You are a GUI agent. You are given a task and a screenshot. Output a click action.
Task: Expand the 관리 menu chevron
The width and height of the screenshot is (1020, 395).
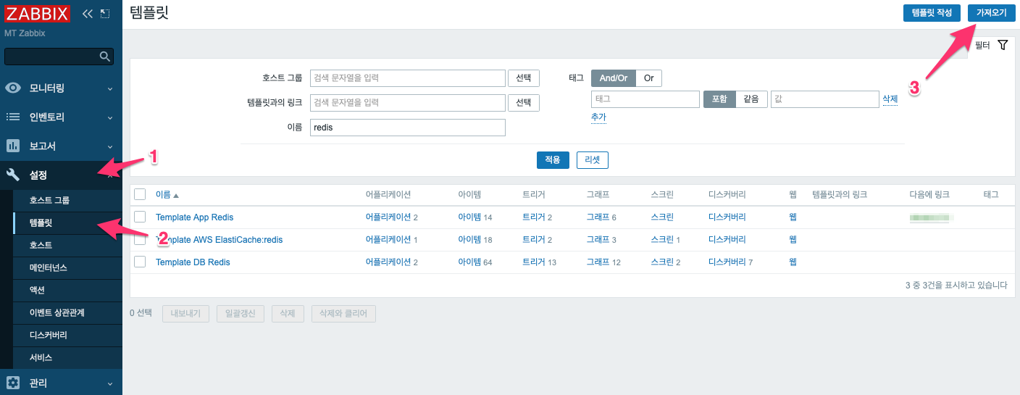coord(110,383)
